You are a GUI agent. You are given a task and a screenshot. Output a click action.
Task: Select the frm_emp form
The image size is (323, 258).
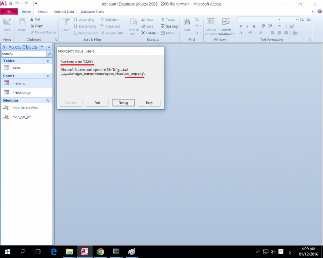[27, 83]
